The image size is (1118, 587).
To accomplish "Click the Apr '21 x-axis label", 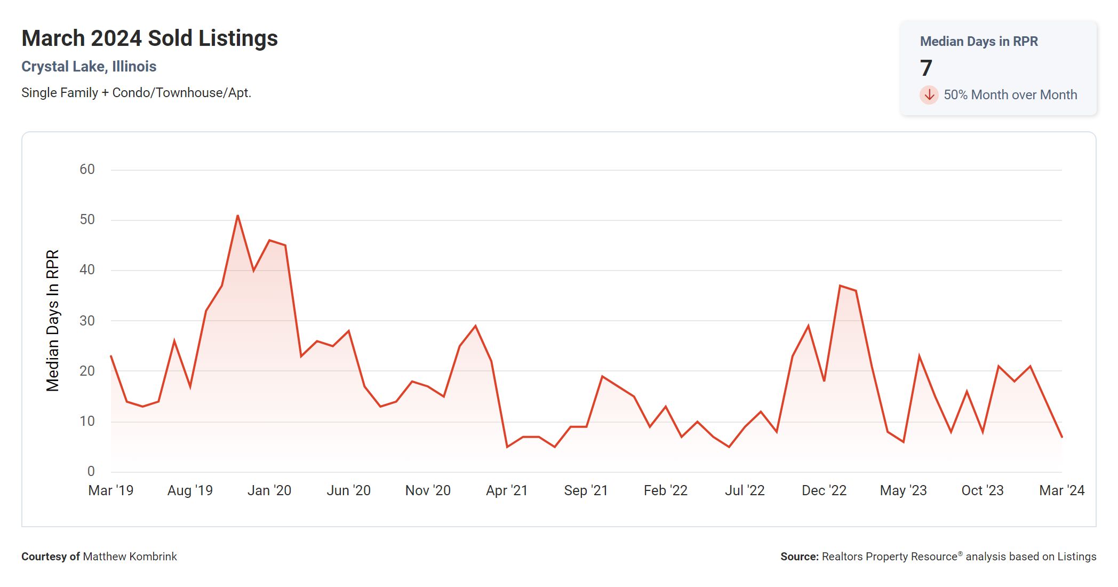I will (507, 490).
